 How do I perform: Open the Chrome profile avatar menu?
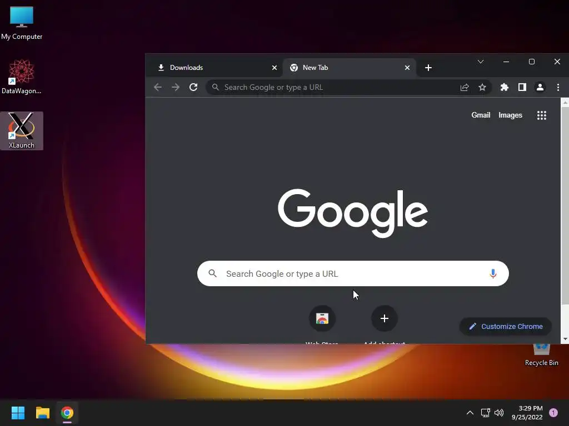(x=540, y=87)
